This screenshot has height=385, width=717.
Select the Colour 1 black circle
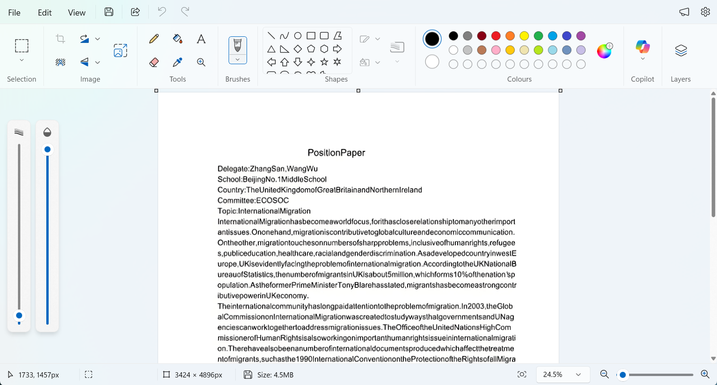click(x=432, y=39)
